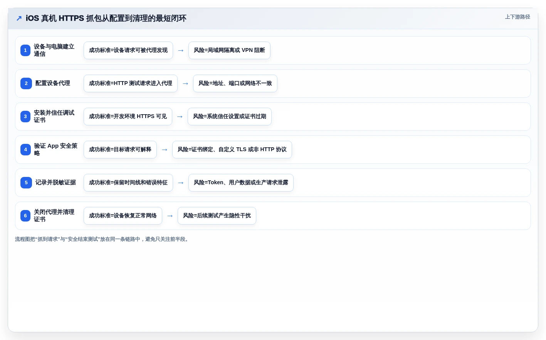Click box 成功标准=设备请求可被代理发现

click(x=128, y=50)
